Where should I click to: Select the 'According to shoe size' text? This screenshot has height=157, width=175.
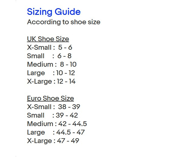pyautogui.click(x=64, y=22)
